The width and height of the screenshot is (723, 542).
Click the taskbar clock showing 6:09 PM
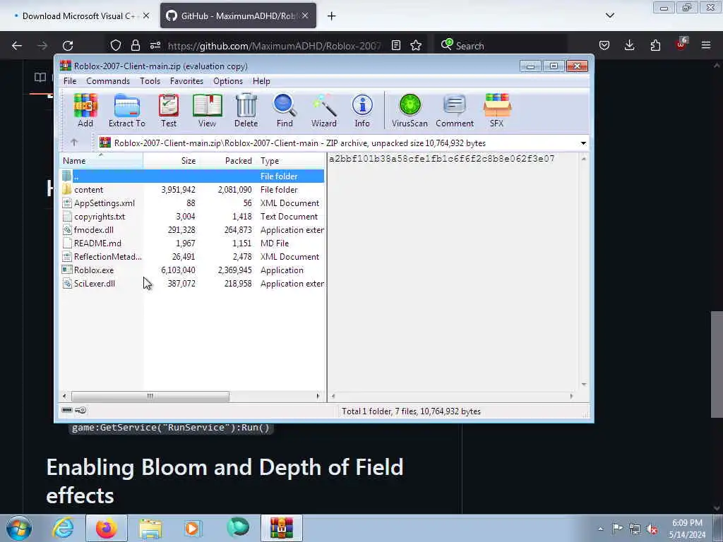click(x=687, y=529)
